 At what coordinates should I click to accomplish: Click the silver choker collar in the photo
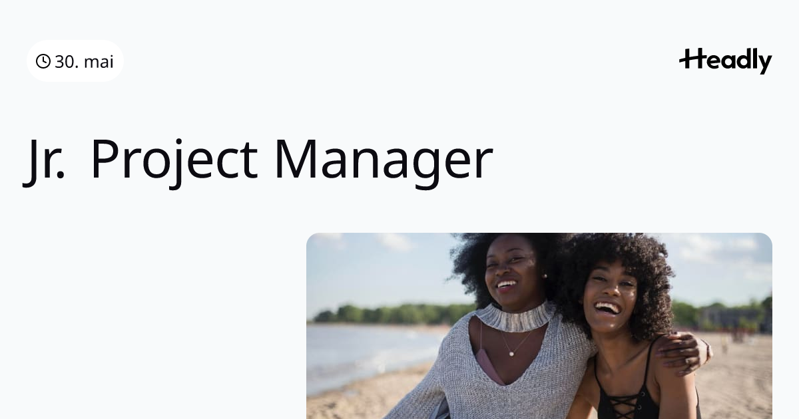click(x=515, y=317)
